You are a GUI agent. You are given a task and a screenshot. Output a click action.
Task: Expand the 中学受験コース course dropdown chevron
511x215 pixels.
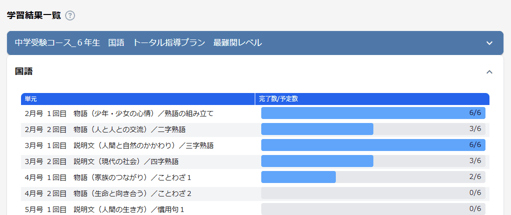coord(489,43)
